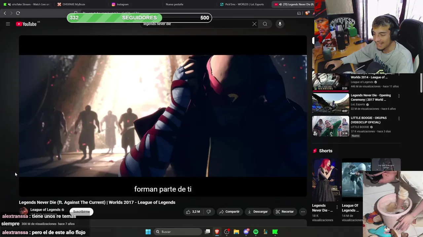Clear the search box with the X icon
Viewport: 423px width, 237px height.
pyautogui.click(x=254, y=24)
